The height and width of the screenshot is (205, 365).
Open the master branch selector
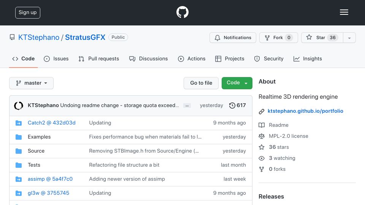(32, 83)
